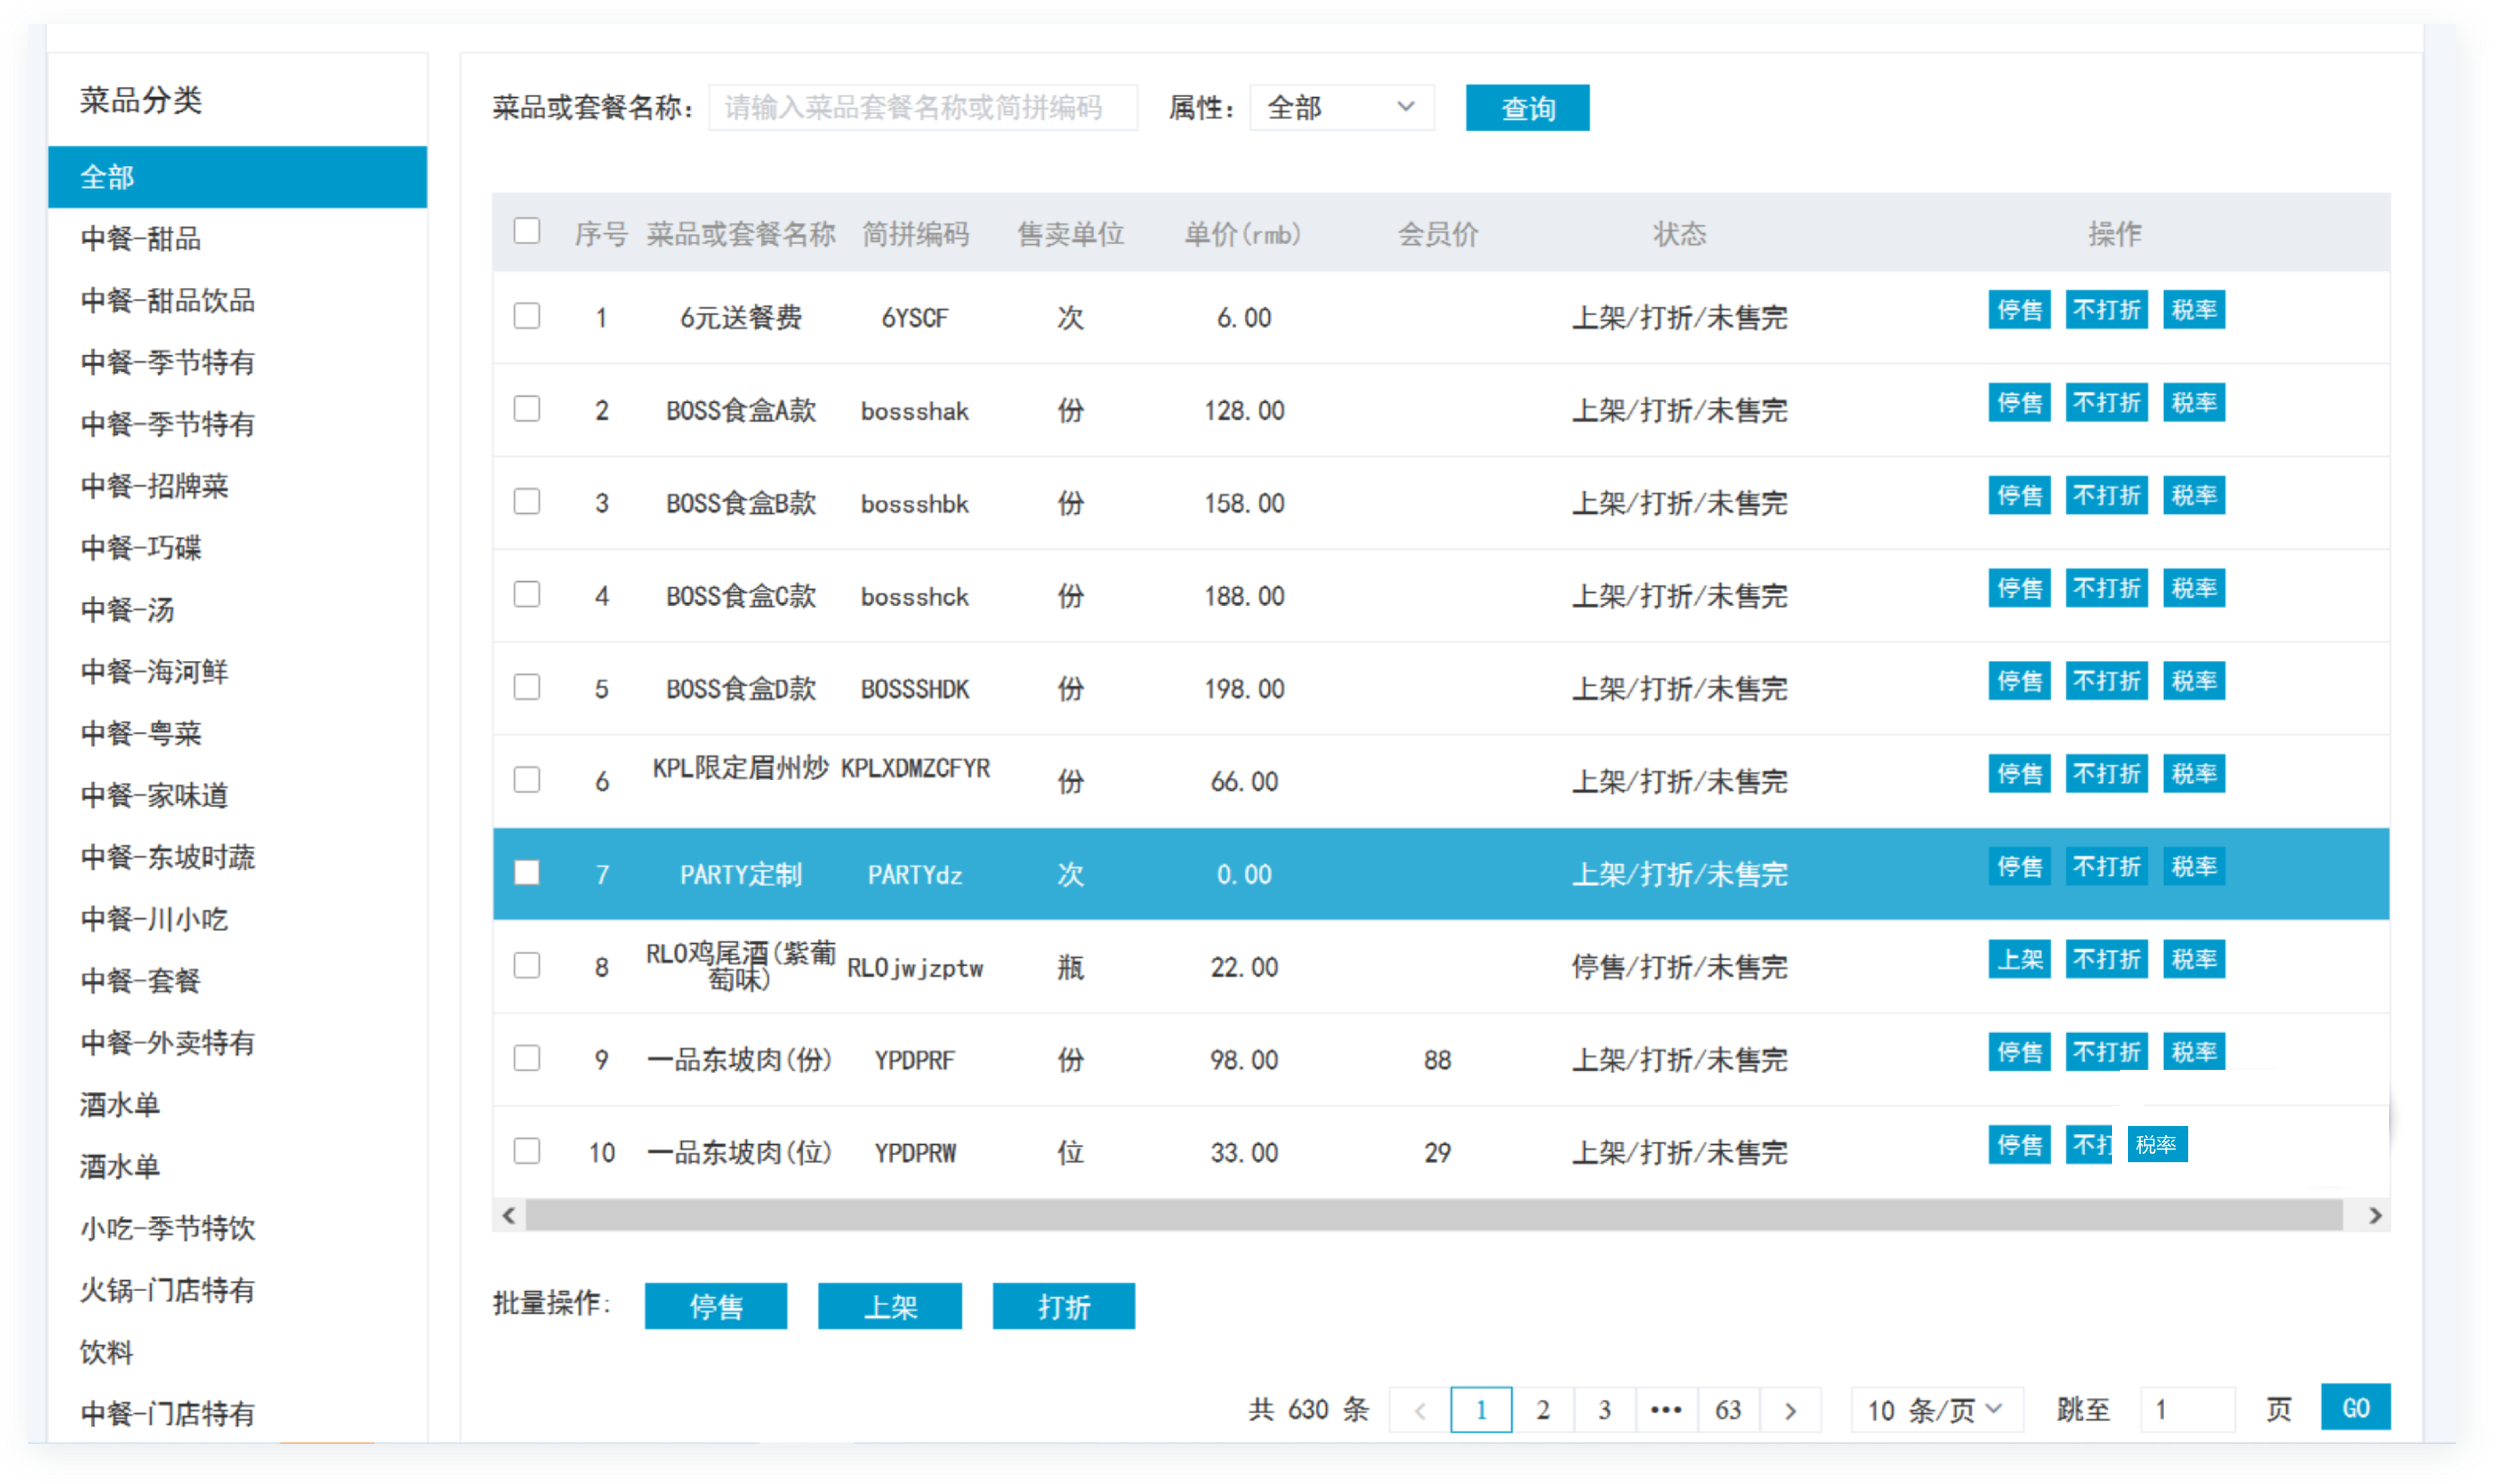This screenshot has height=1484, width=2494.
Task: Open the pagination ellipsis for more pages
Action: pos(1666,1410)
